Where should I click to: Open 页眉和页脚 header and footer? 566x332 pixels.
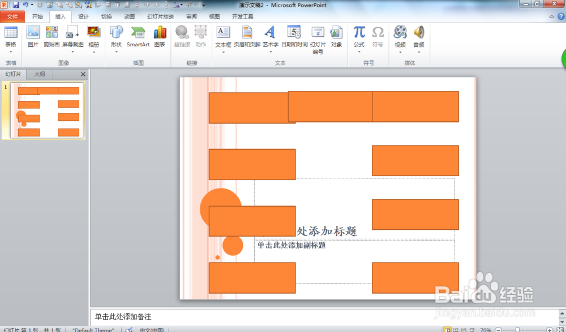click(x=247, y=37)
